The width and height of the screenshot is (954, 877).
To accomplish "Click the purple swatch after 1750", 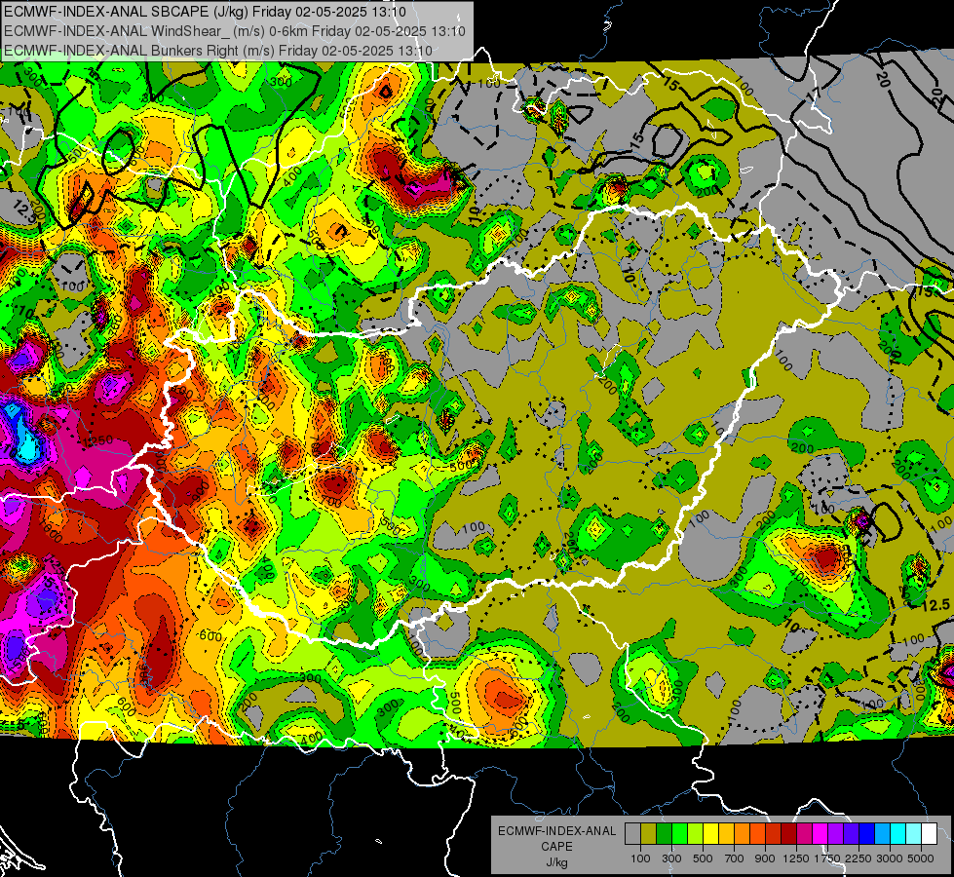I will tap(835, 834).
